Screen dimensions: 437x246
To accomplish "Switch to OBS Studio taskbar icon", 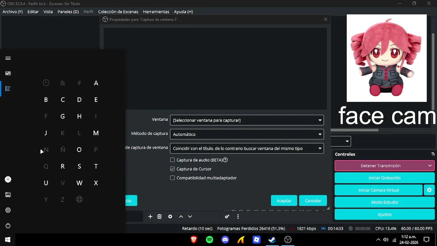I will click(x=288, y=240).
